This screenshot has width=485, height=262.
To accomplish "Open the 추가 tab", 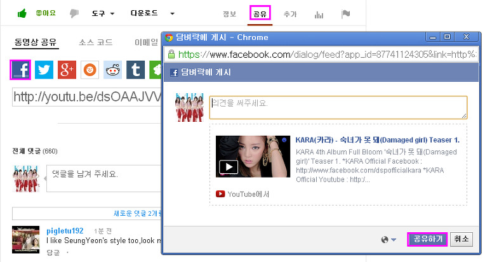I will click(290, 14).
